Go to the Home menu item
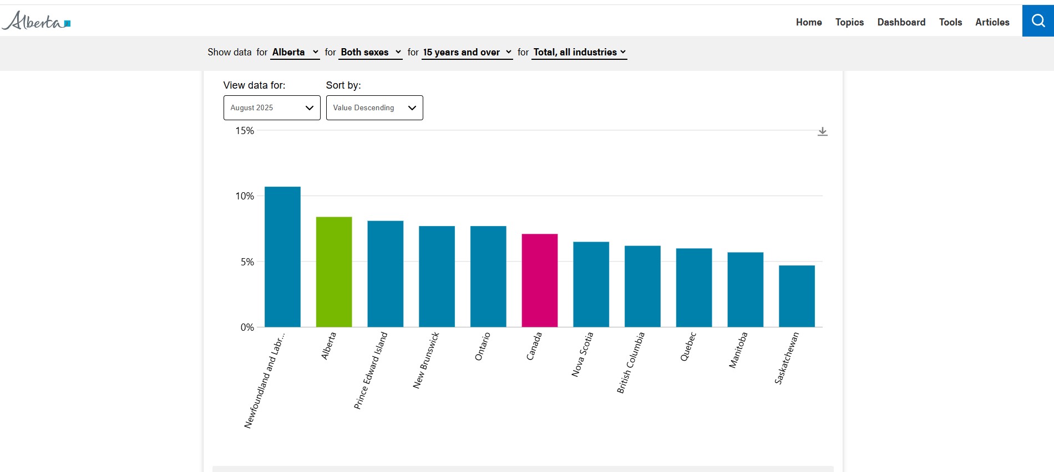Image resolution: width=1054 pixels, height=472 pixels. click(x=808, y=22)
